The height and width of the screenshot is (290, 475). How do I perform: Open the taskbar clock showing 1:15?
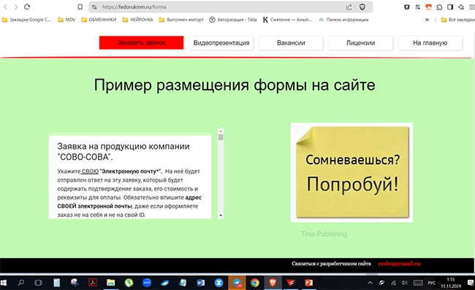(x=451, y=283)
